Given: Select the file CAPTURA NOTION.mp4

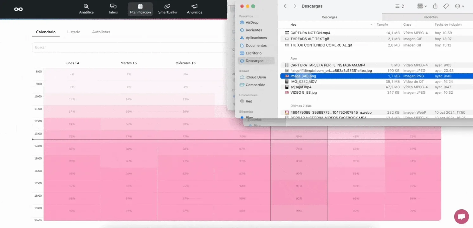Looking at the screenshot, I should [x=310, y=33].
